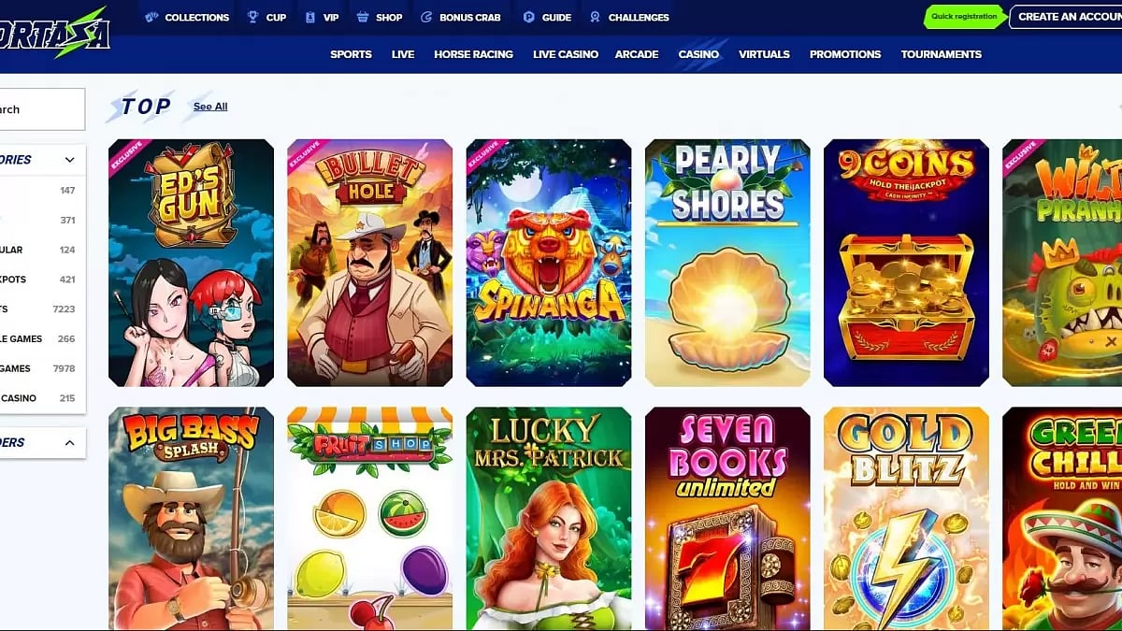Click the Challenges icon
Image resolution: width=1122 pixels, height=631 pixels.
596,17
